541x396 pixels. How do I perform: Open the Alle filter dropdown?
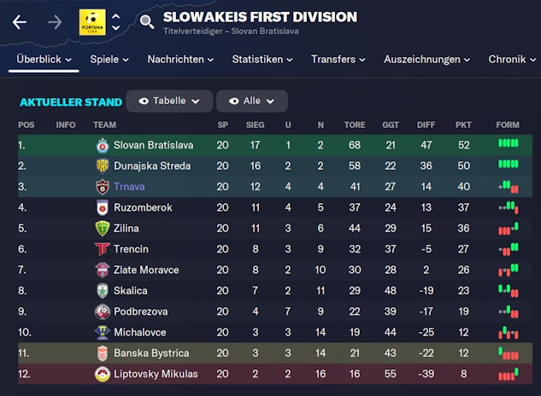[x=251, y=101]
